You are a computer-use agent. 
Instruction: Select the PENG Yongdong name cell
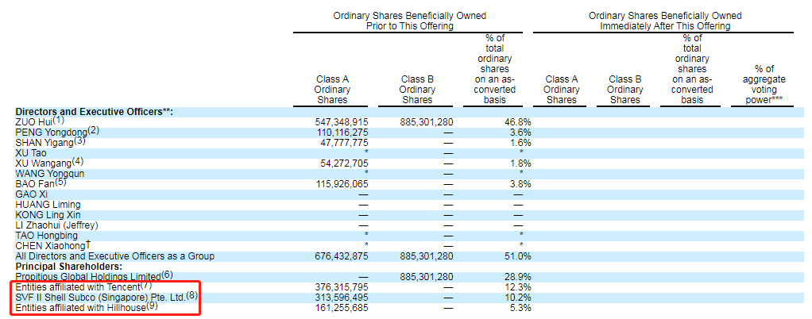coord(57,132)
